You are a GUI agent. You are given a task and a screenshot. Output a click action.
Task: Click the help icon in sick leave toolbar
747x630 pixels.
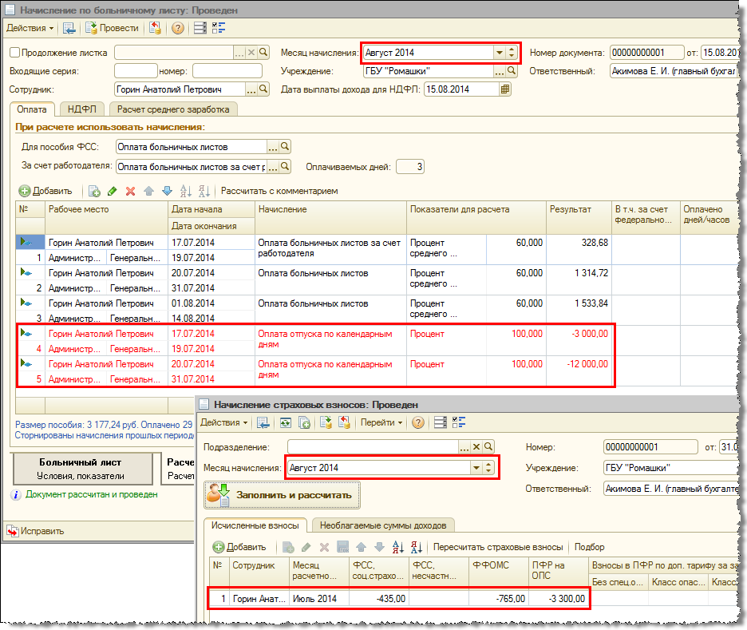coord(177,28)
